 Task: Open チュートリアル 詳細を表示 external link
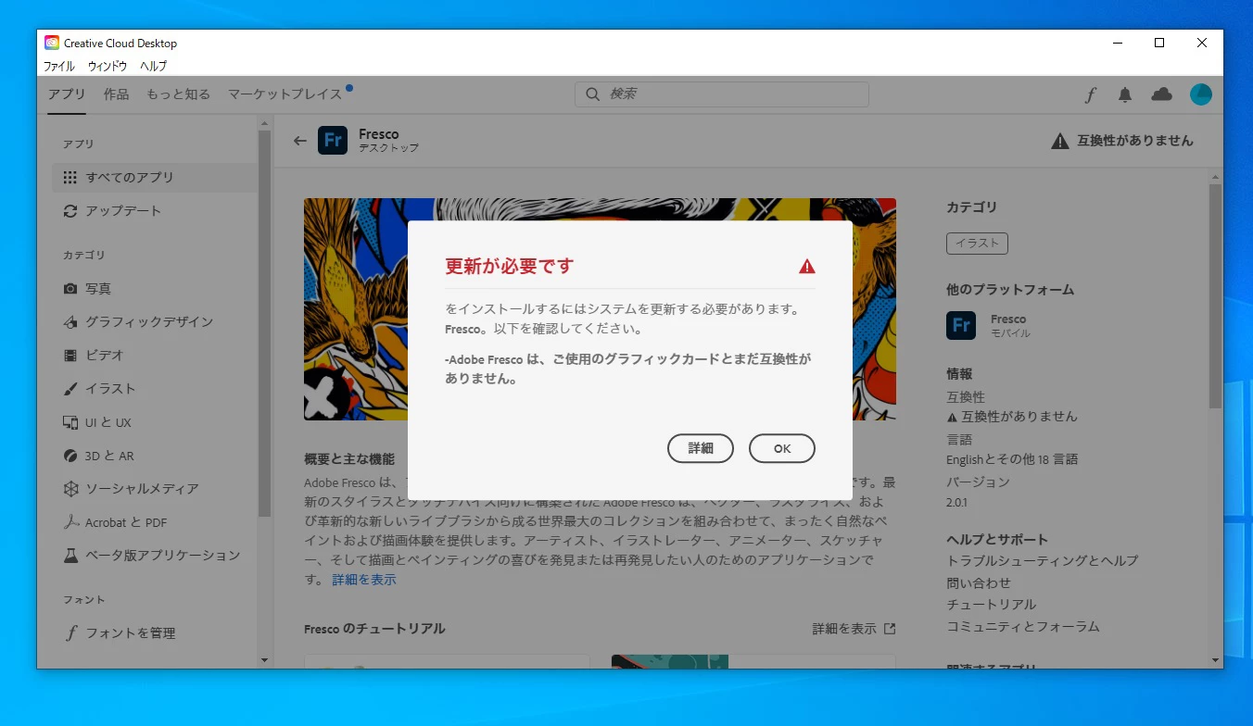click(x=854, y=629)
